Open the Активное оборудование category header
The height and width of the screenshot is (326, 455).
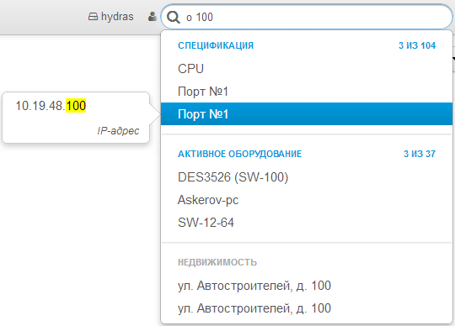pos(239,154)
